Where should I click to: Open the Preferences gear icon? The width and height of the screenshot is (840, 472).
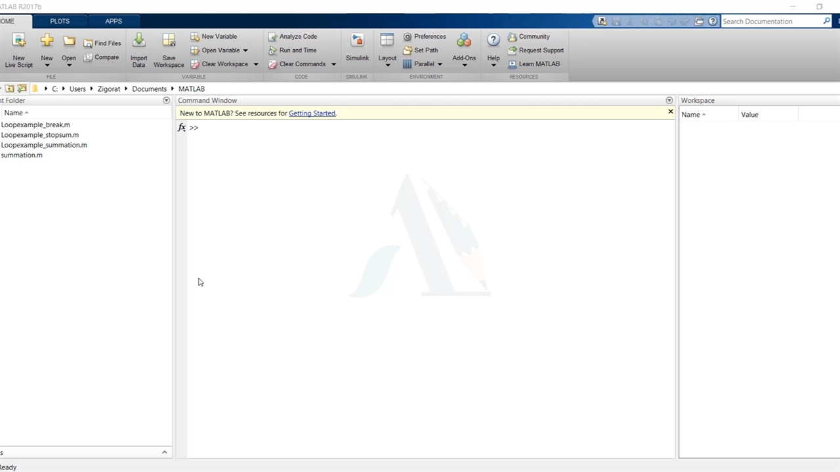[x=408, y=37]
